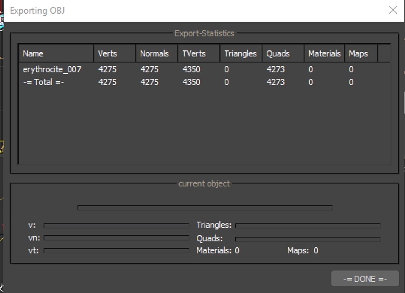Click the blank header after Maps
Screen dimensions: 405x293
(x=384, y=53)
